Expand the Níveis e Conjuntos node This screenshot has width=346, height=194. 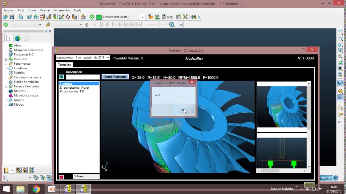coord(6,86)
